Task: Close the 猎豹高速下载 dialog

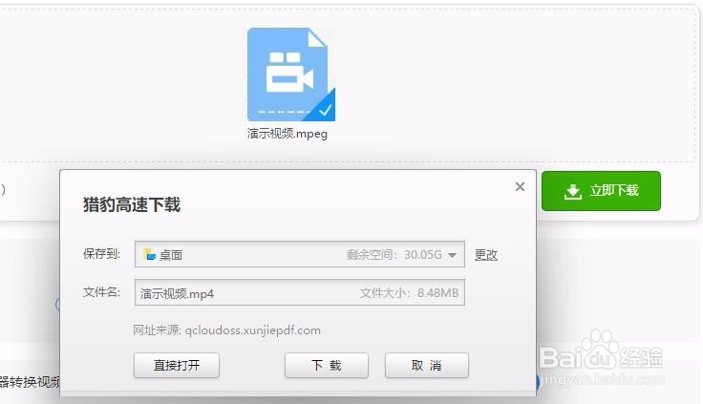Action: [x=520, y=186]
